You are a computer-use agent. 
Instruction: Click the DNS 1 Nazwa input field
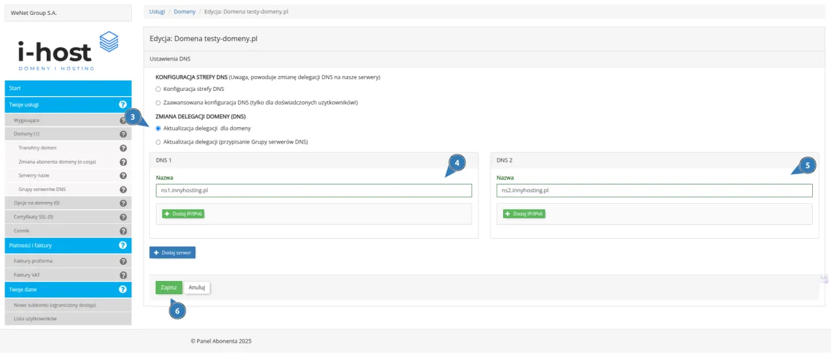point(314,190)
